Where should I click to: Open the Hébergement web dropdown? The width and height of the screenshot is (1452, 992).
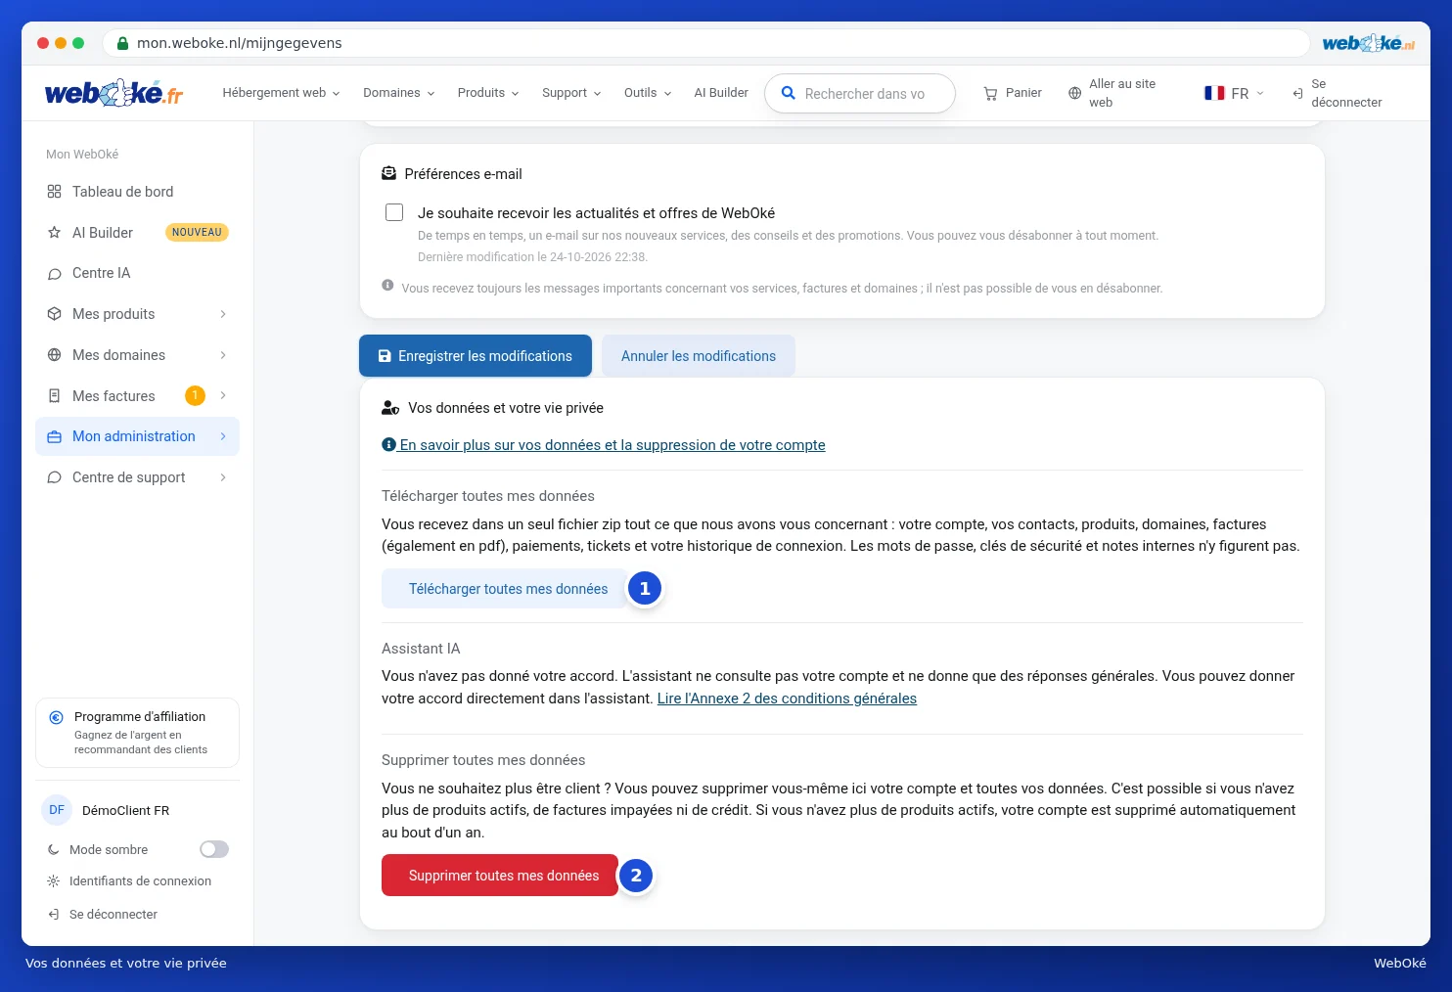(281, 93)
